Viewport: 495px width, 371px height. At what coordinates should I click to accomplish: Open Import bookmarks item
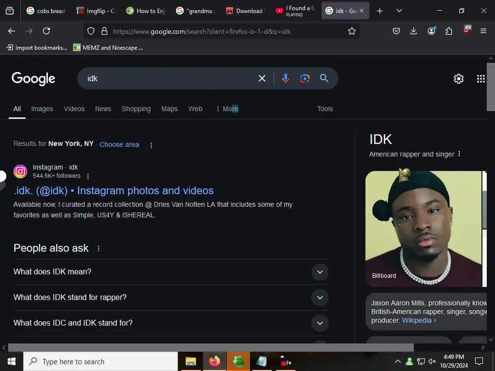pyautogui.click(x=37, y=48)
